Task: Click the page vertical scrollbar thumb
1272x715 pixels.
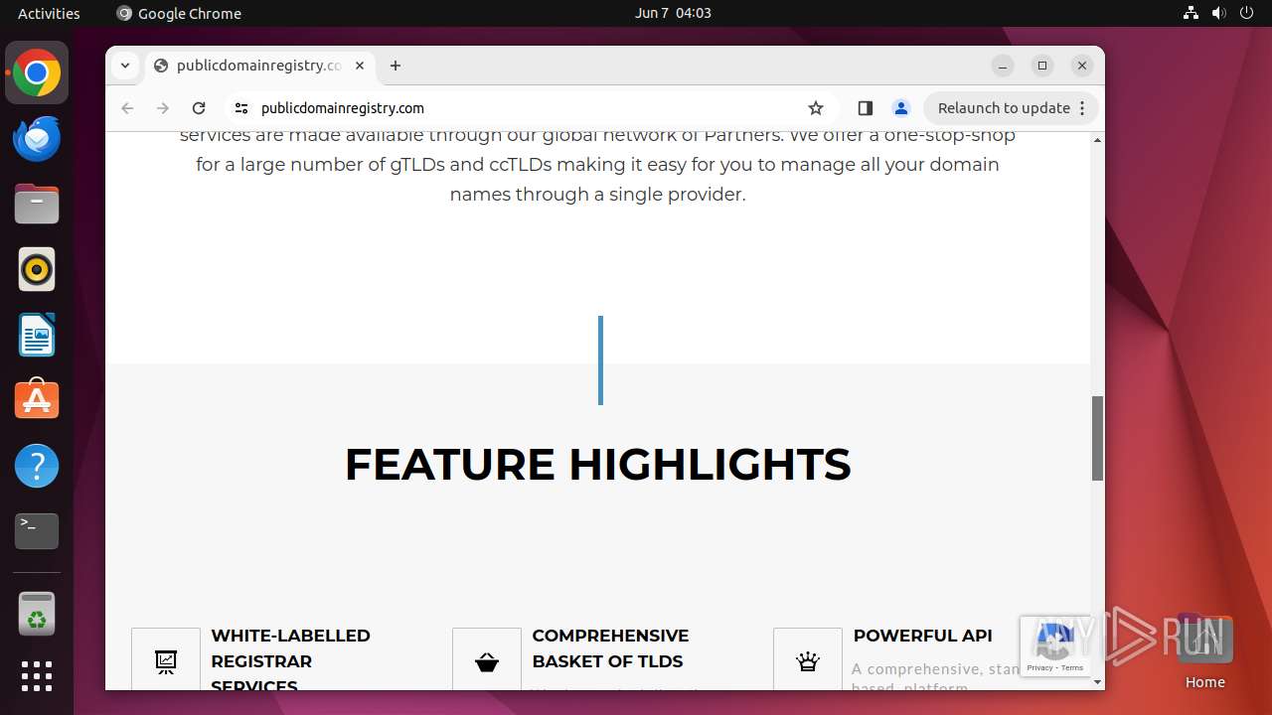Action: [1097, 438]
